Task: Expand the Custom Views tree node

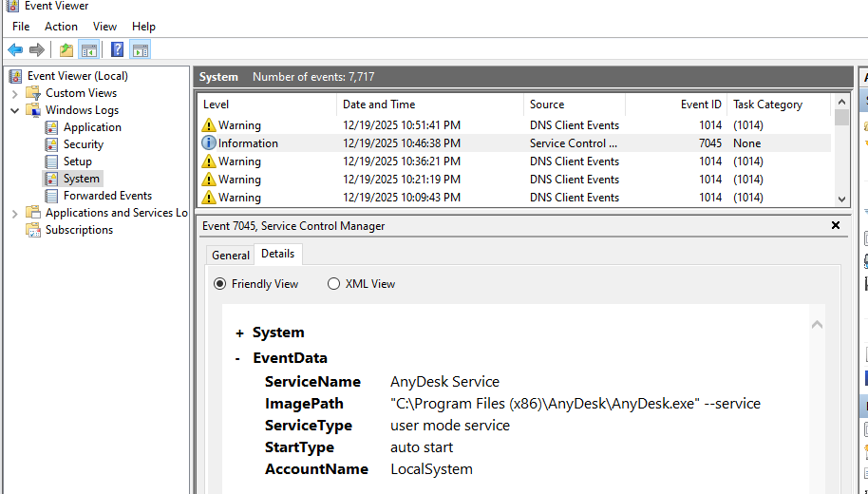Action: (x=15, y=94)
